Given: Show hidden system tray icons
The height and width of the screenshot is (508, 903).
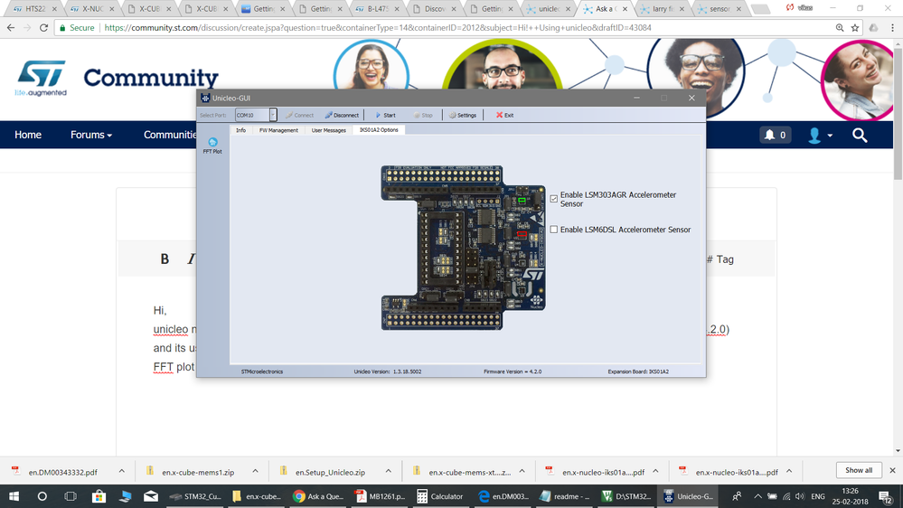Looking at the screenshot, I should click(757, 496).
